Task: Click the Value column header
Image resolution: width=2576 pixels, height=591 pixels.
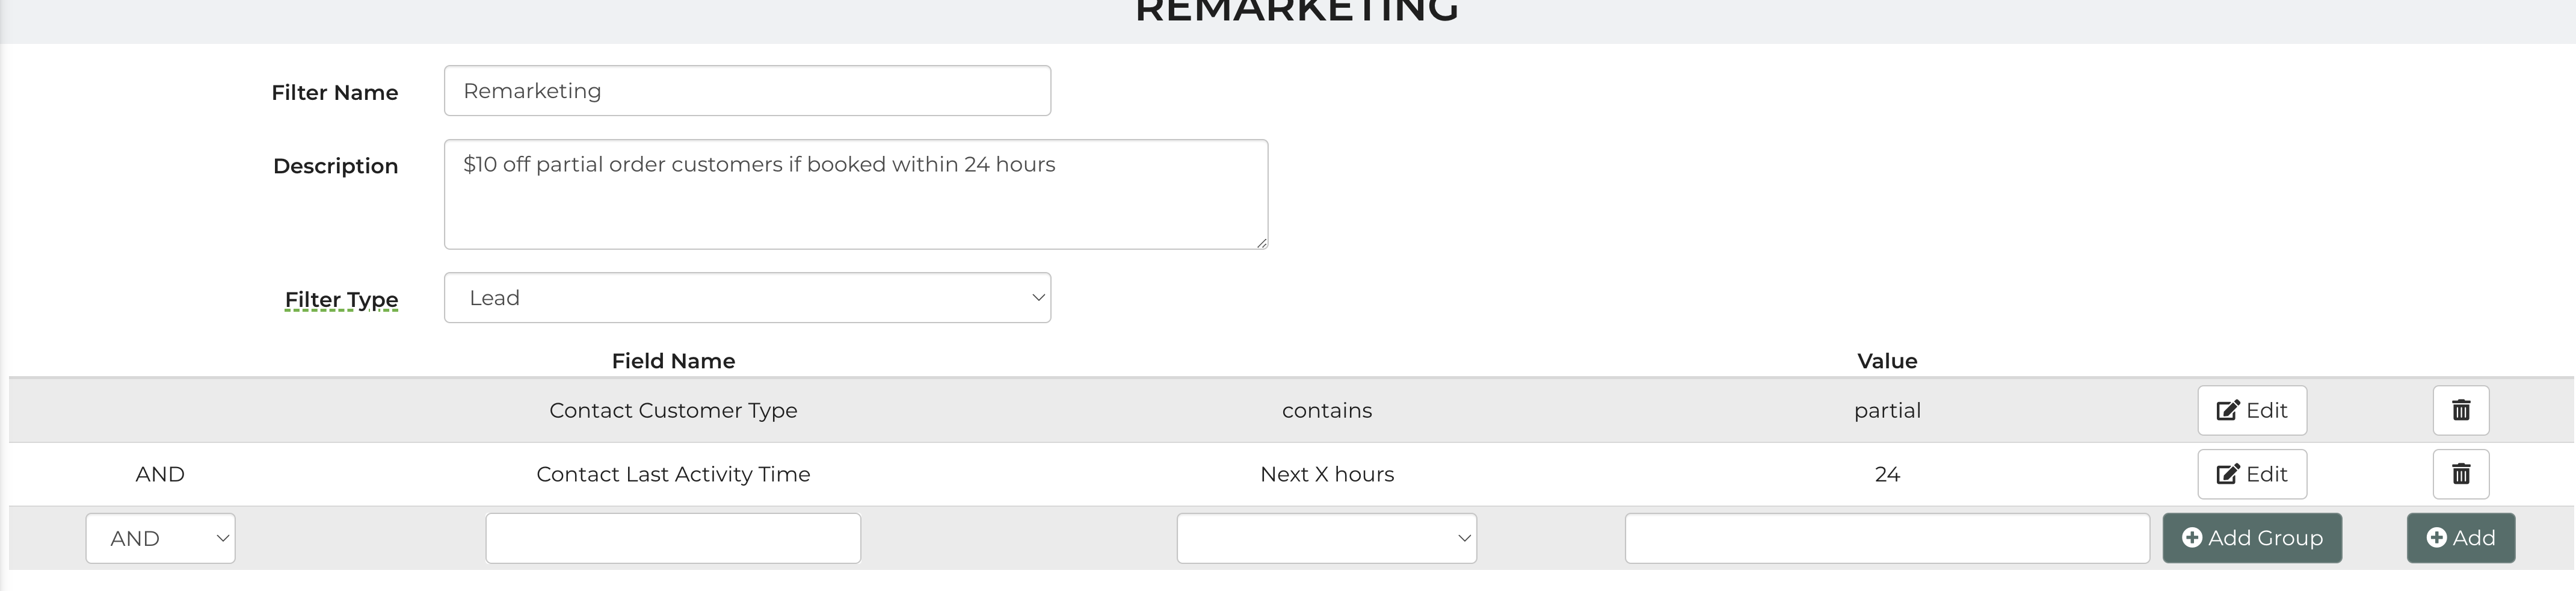Action: pyautogui.click(x=1887, y=361)
